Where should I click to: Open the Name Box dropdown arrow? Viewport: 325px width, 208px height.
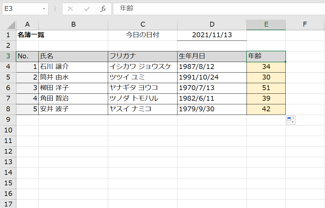pos(44,9)
